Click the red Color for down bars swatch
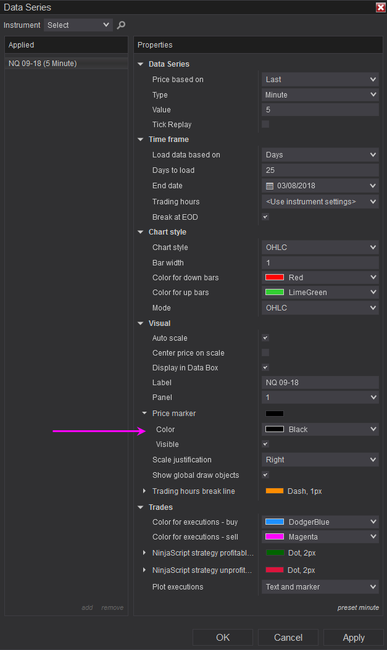 (275, 278)
